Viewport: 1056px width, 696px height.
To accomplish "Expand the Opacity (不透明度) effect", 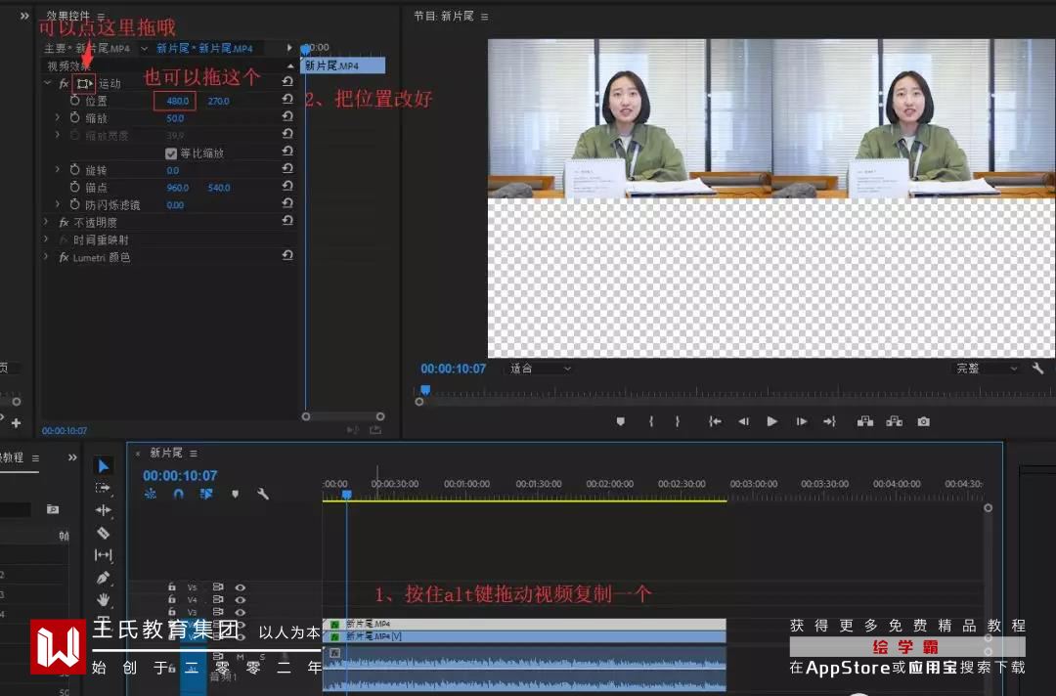I will point(46,222).
